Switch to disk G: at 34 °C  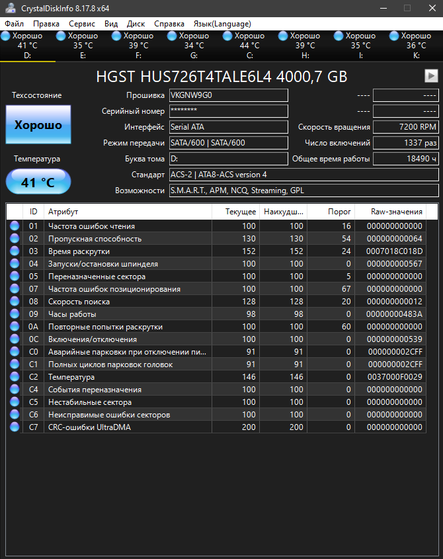(x=194, y=46)
